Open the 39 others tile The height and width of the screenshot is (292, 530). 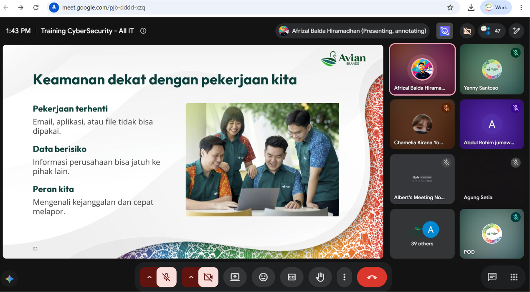click(422, 234)
